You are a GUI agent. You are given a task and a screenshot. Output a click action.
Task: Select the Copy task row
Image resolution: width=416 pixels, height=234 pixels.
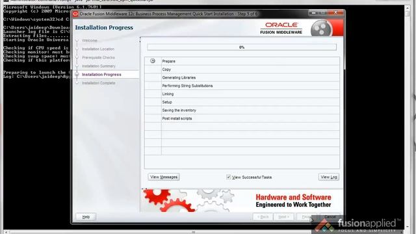(242, 70)
